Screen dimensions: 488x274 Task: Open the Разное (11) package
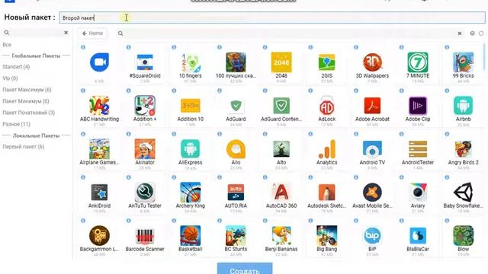tap(17, 124)
